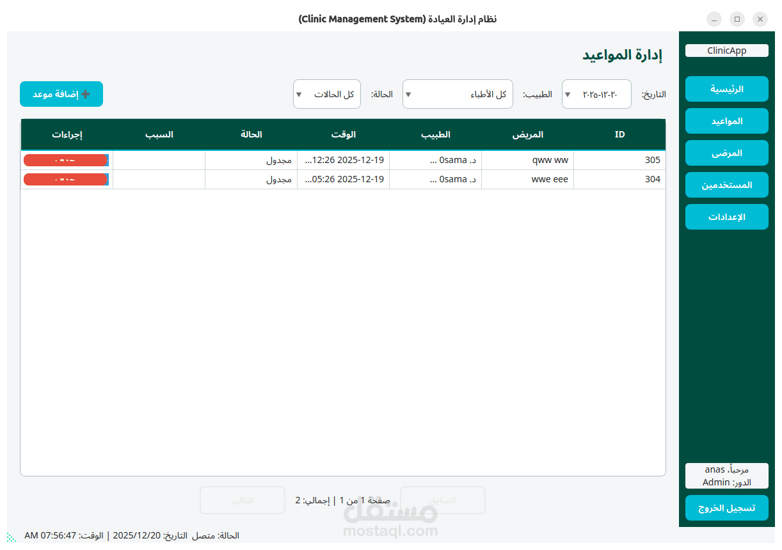This screenshot has width=782, height=550.
Task: Click the status bar connection text متصل
Action: (x=203, y=536)
